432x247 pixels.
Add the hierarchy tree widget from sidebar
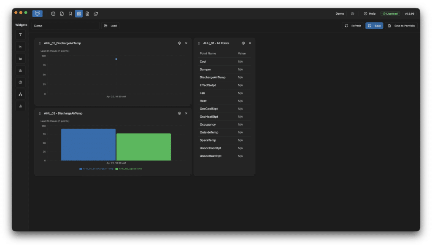point(20,94)
